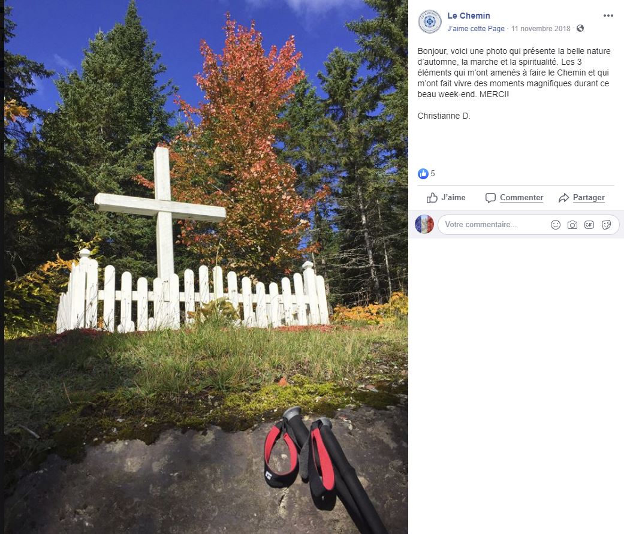The height and width of the screenshot is (534, 624).
Task: Open the Le Chemin page name link
Action: [468, 16]
